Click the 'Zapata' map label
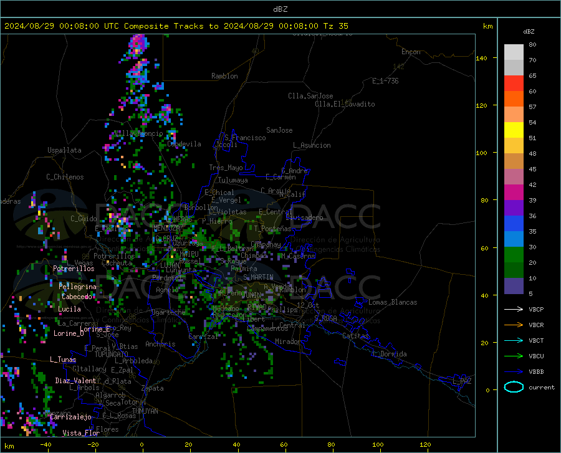This screenshot has height=453, width=561. click(x=153, y=388)
